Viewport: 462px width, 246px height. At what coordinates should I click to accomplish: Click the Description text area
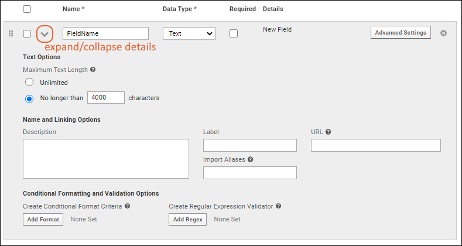click(x=106, y=159)
